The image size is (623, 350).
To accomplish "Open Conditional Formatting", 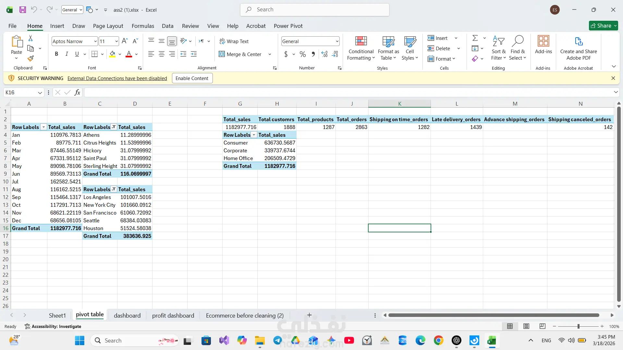I will (x=361, y=48).
